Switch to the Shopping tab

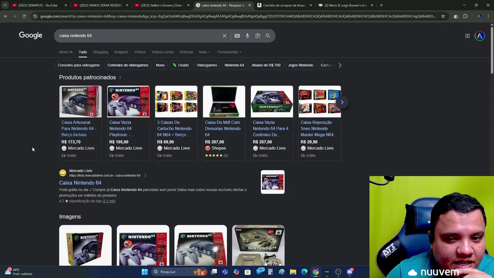click(x=100, y=52)
